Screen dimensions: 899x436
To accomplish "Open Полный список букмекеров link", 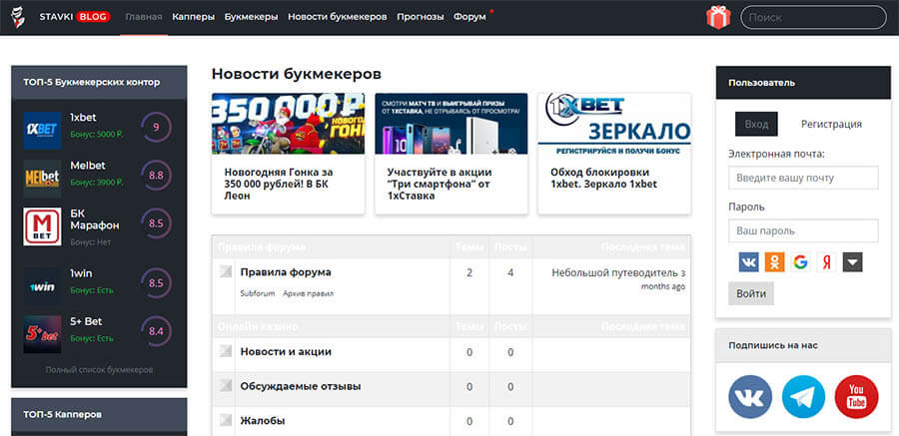I will point(99,369).
